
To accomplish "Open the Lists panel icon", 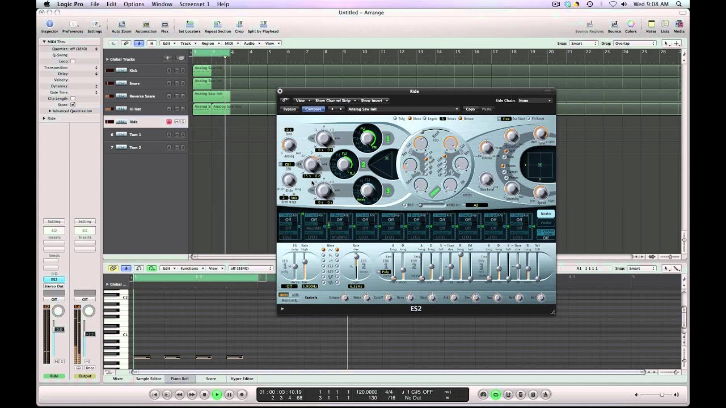I will pyautogui.click(x=665, y=24).
